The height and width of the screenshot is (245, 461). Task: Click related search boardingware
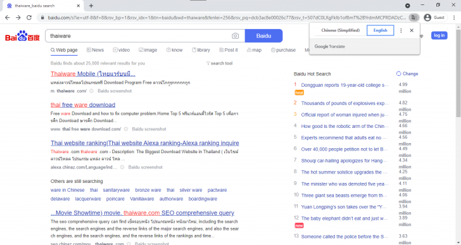tap(203, 199)
